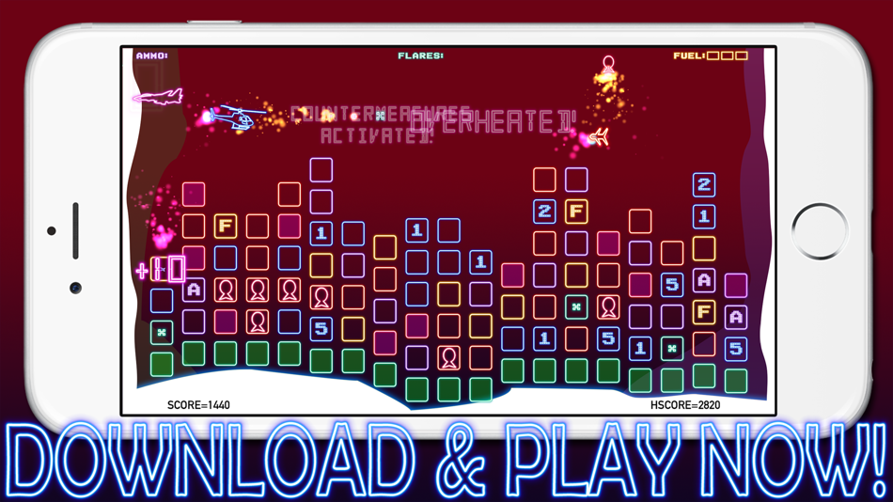Tap the lone person block above the lowest green blocks

point(448,358)
